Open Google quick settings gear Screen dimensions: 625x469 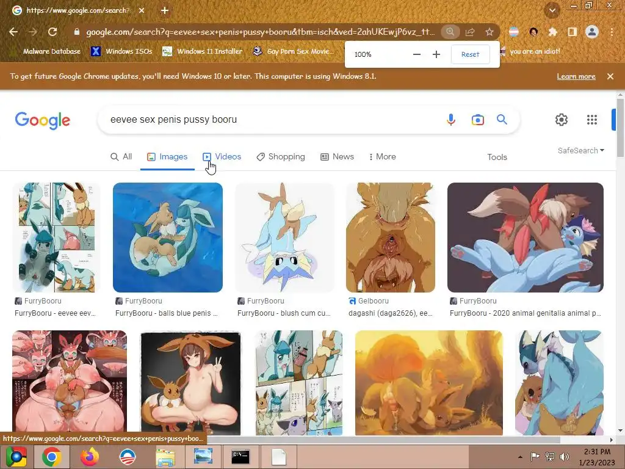pyautogui.click(x=562, y=120)
